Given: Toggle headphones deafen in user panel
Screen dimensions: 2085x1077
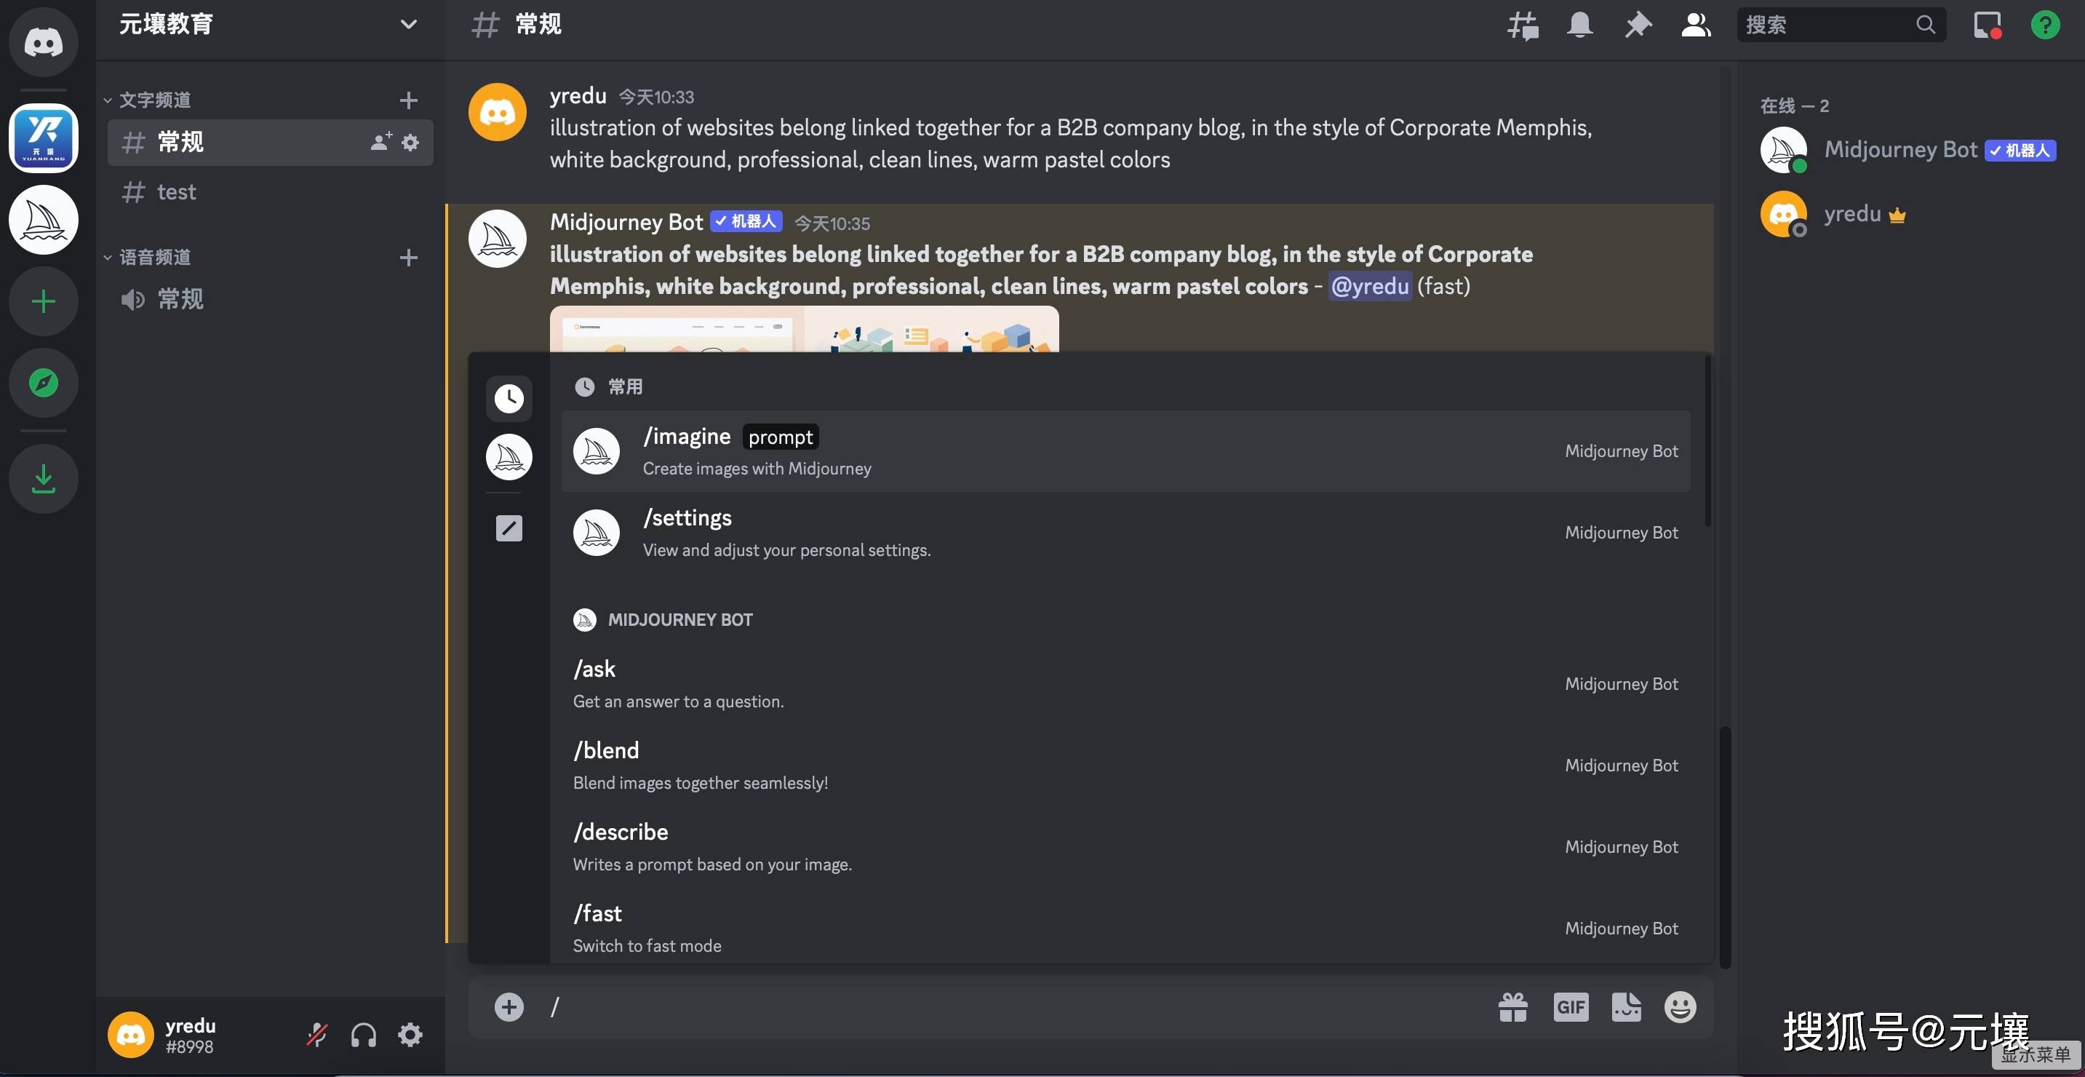Looking at the screenshot, I should pyautogui.click(x=364, y=1035).
